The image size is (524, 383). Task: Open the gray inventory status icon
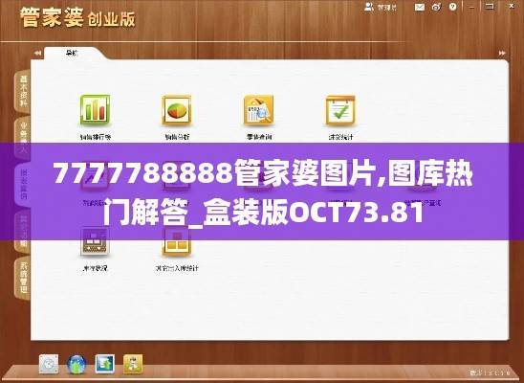(95, 241)
